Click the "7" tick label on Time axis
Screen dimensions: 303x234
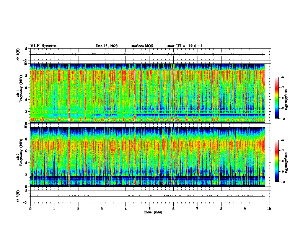coord(197,209)
